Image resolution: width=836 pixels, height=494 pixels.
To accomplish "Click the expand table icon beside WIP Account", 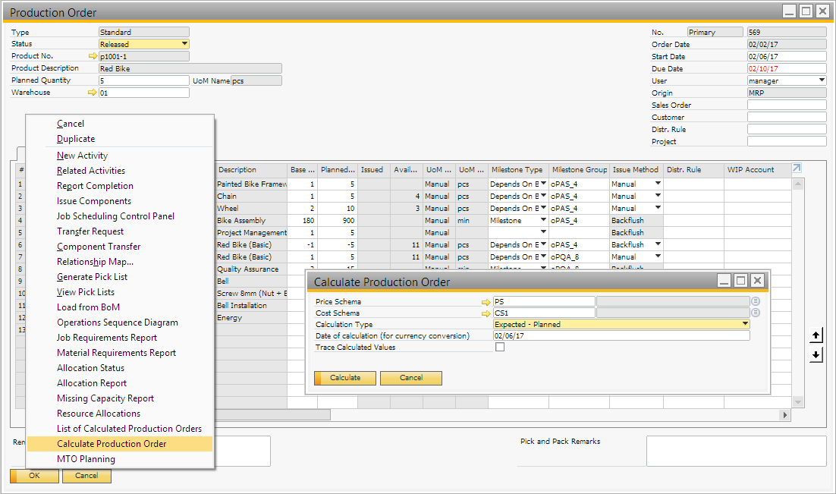I will tap(796, 168).
